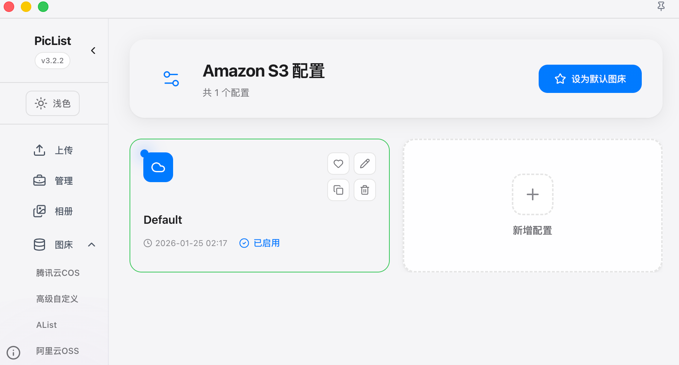Click the 已启用 enabled status indicator
The height and width of the screenshot is (365, 679).
[260, 243]
